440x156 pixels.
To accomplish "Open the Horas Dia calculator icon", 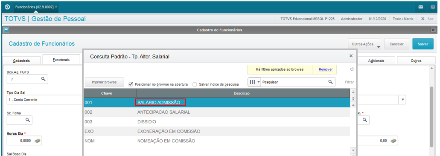I will coord(37,141).
